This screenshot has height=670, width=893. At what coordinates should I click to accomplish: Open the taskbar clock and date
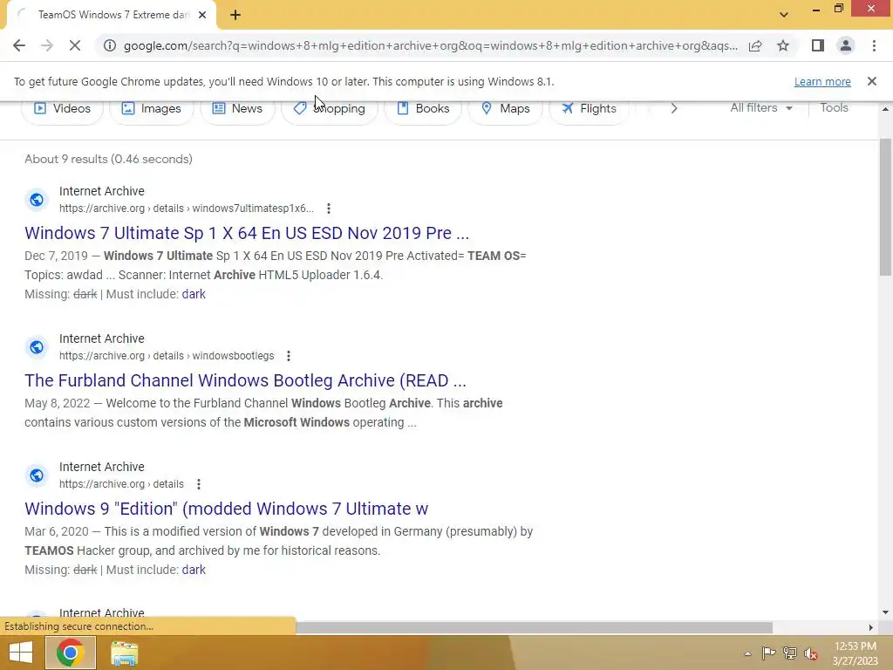(855, 653)
